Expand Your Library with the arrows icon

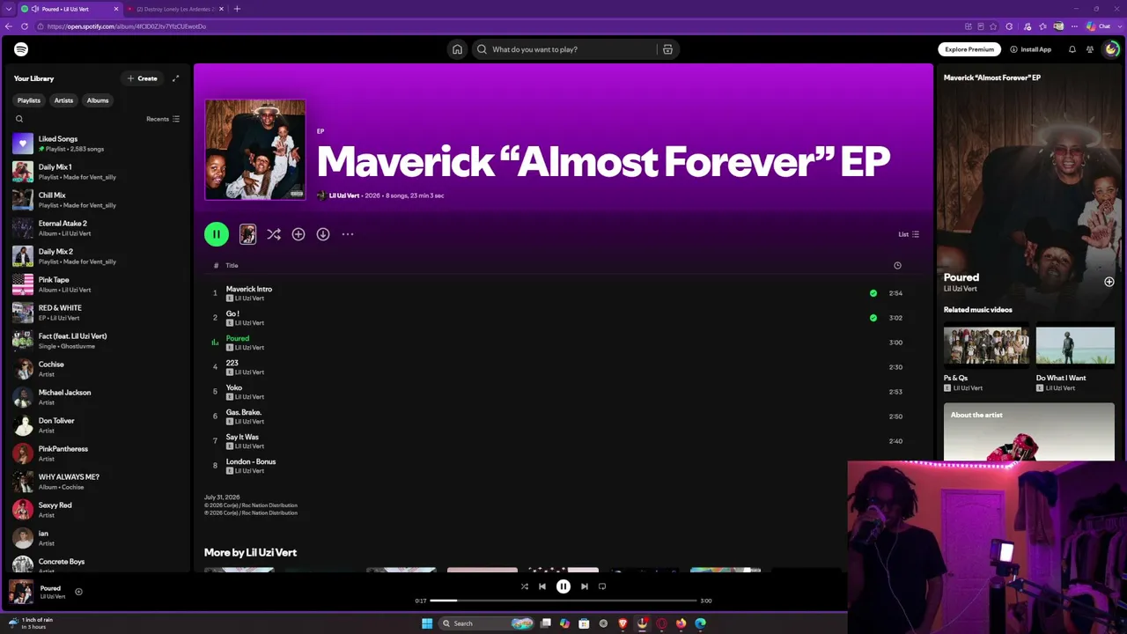coord(175,78)
